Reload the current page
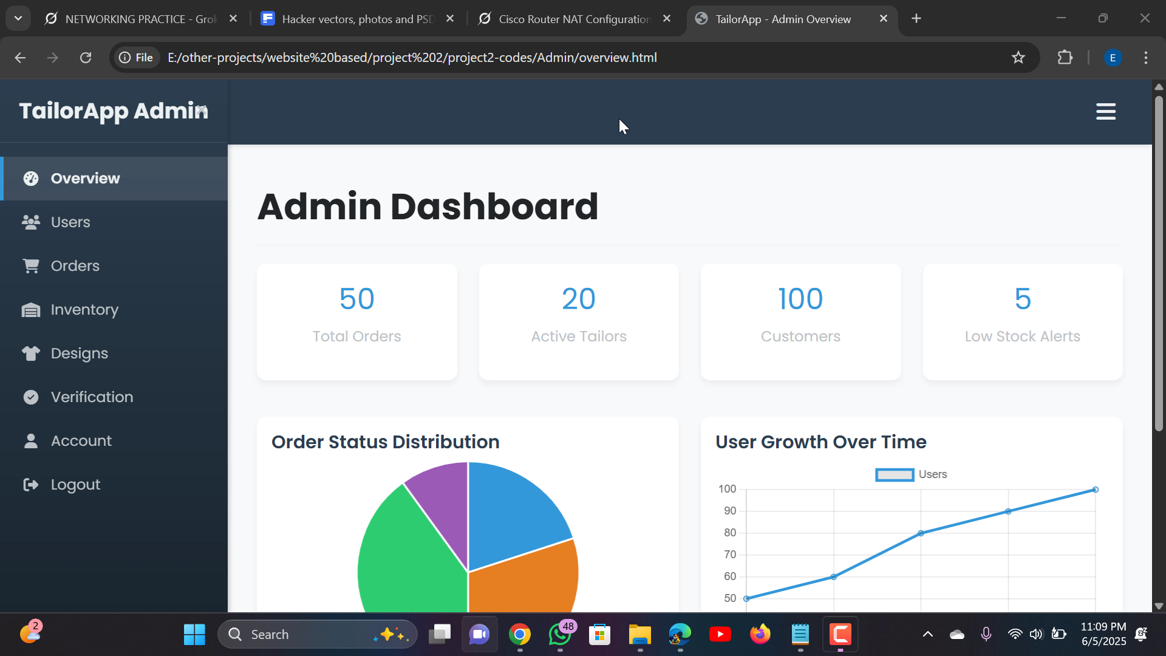The width and height of the screenshot is (1166, 656). click(x=86, y=58)
